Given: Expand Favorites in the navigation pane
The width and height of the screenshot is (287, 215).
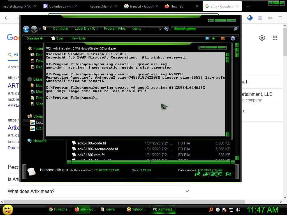Looking at the screenshot, I should pos(35,48).
